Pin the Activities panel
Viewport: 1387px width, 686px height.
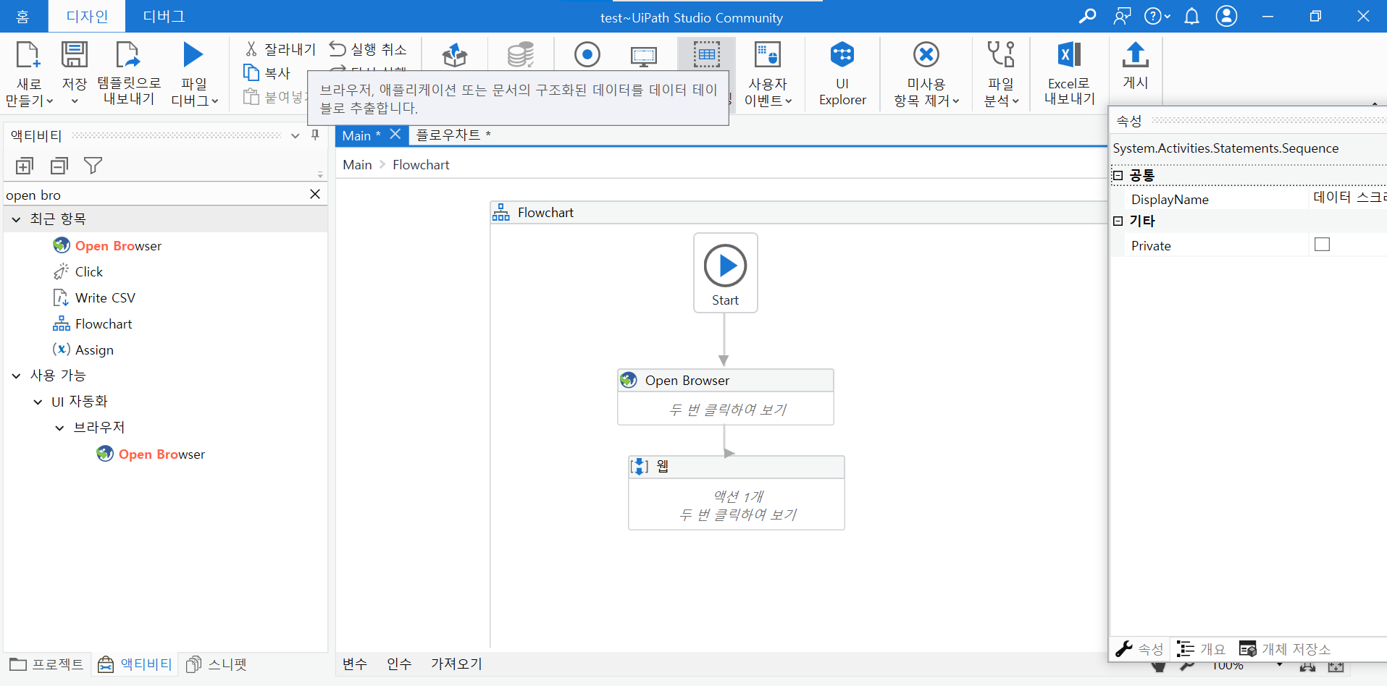[x=315, y=135]
